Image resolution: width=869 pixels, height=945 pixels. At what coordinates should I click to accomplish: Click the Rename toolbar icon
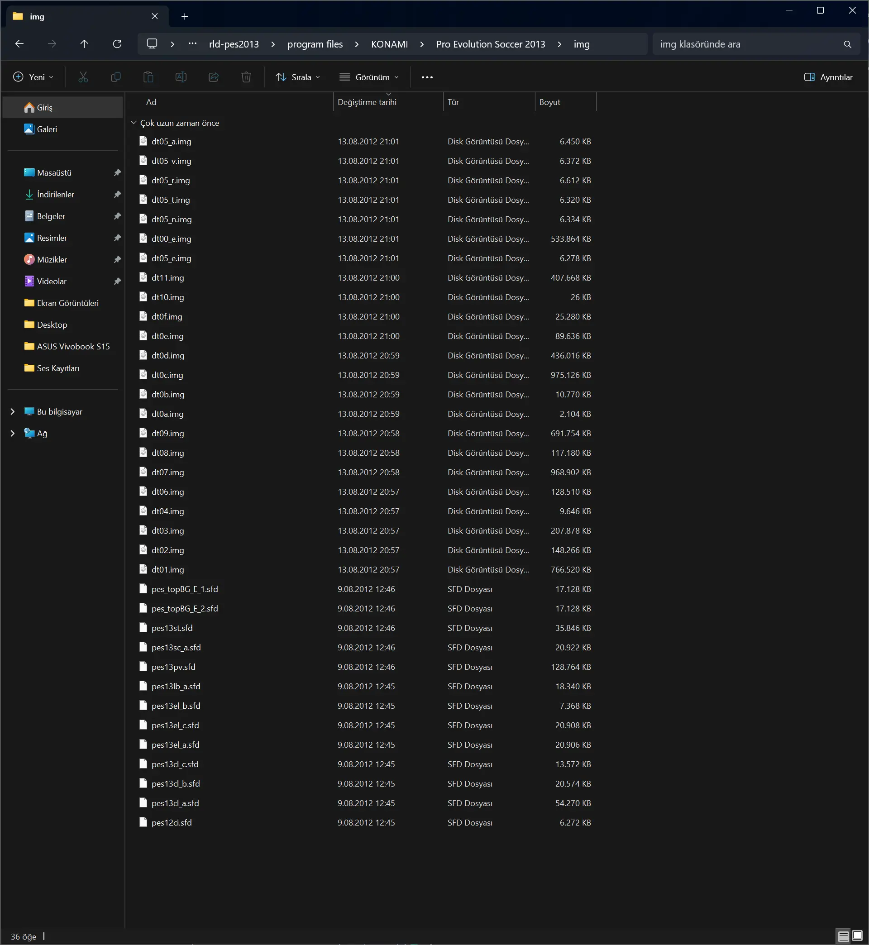point(181,77)
